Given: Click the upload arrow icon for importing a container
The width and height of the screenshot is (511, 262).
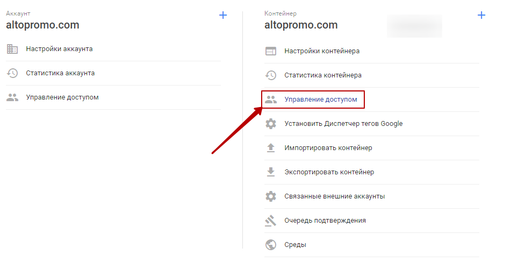Looking at the screenshot, I should click(x=271, y=148).
